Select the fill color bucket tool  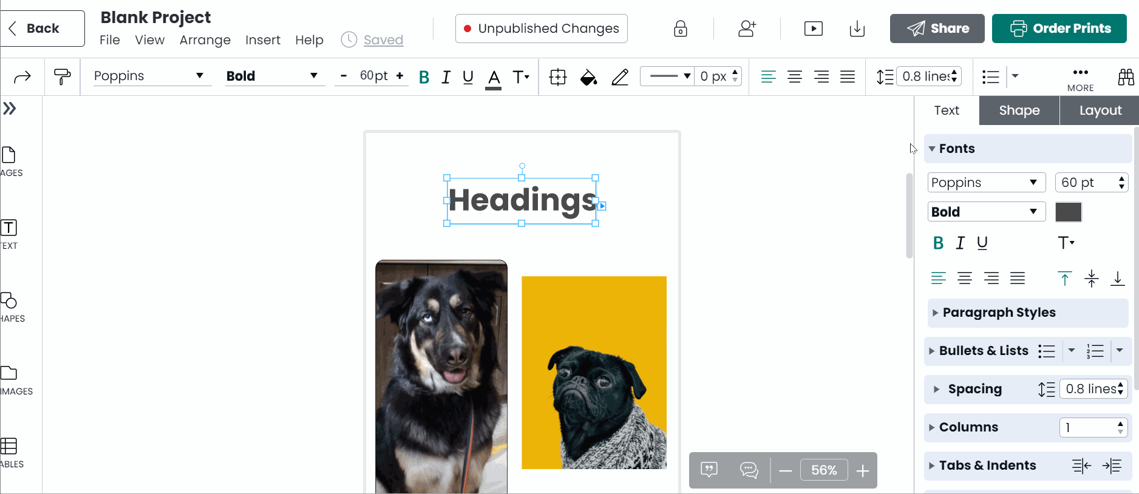(588, 77)
